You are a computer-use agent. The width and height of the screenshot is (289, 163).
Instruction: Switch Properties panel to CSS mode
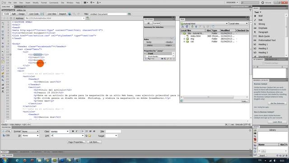(6, 135)
